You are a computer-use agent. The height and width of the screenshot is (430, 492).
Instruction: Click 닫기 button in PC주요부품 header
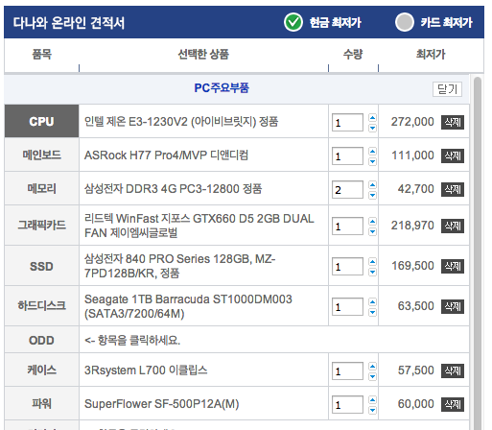[447, 89]
